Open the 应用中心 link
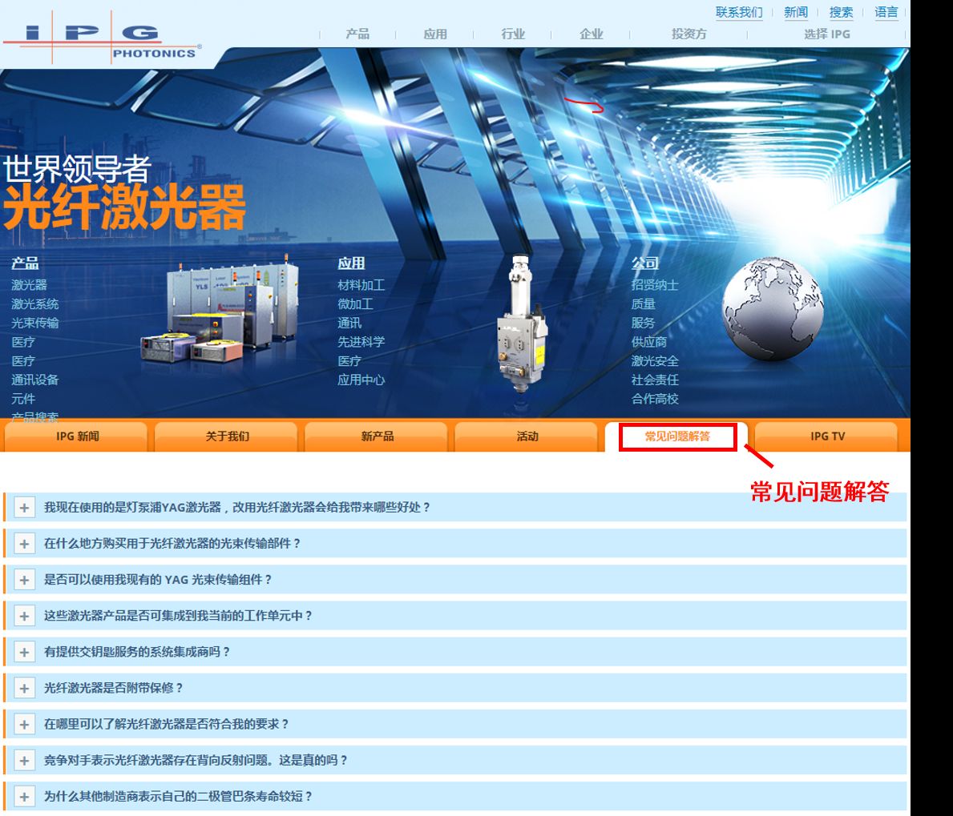The image size is (953, 816). tap(361, 380)
